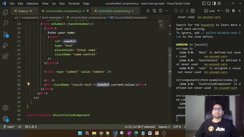Open the View menu
This screenshot has width=244, height=137.
pyautogui.click(x=45, y=3)
